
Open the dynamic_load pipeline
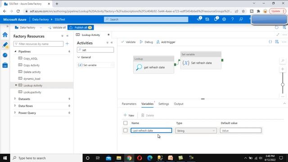(x=31, y=79)
